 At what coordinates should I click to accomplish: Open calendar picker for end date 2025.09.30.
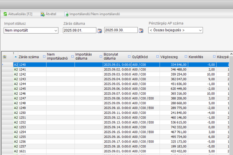141,30
